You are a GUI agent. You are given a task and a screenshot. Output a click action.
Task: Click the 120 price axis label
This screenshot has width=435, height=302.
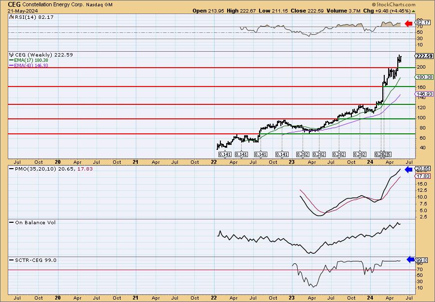(421, 107)
